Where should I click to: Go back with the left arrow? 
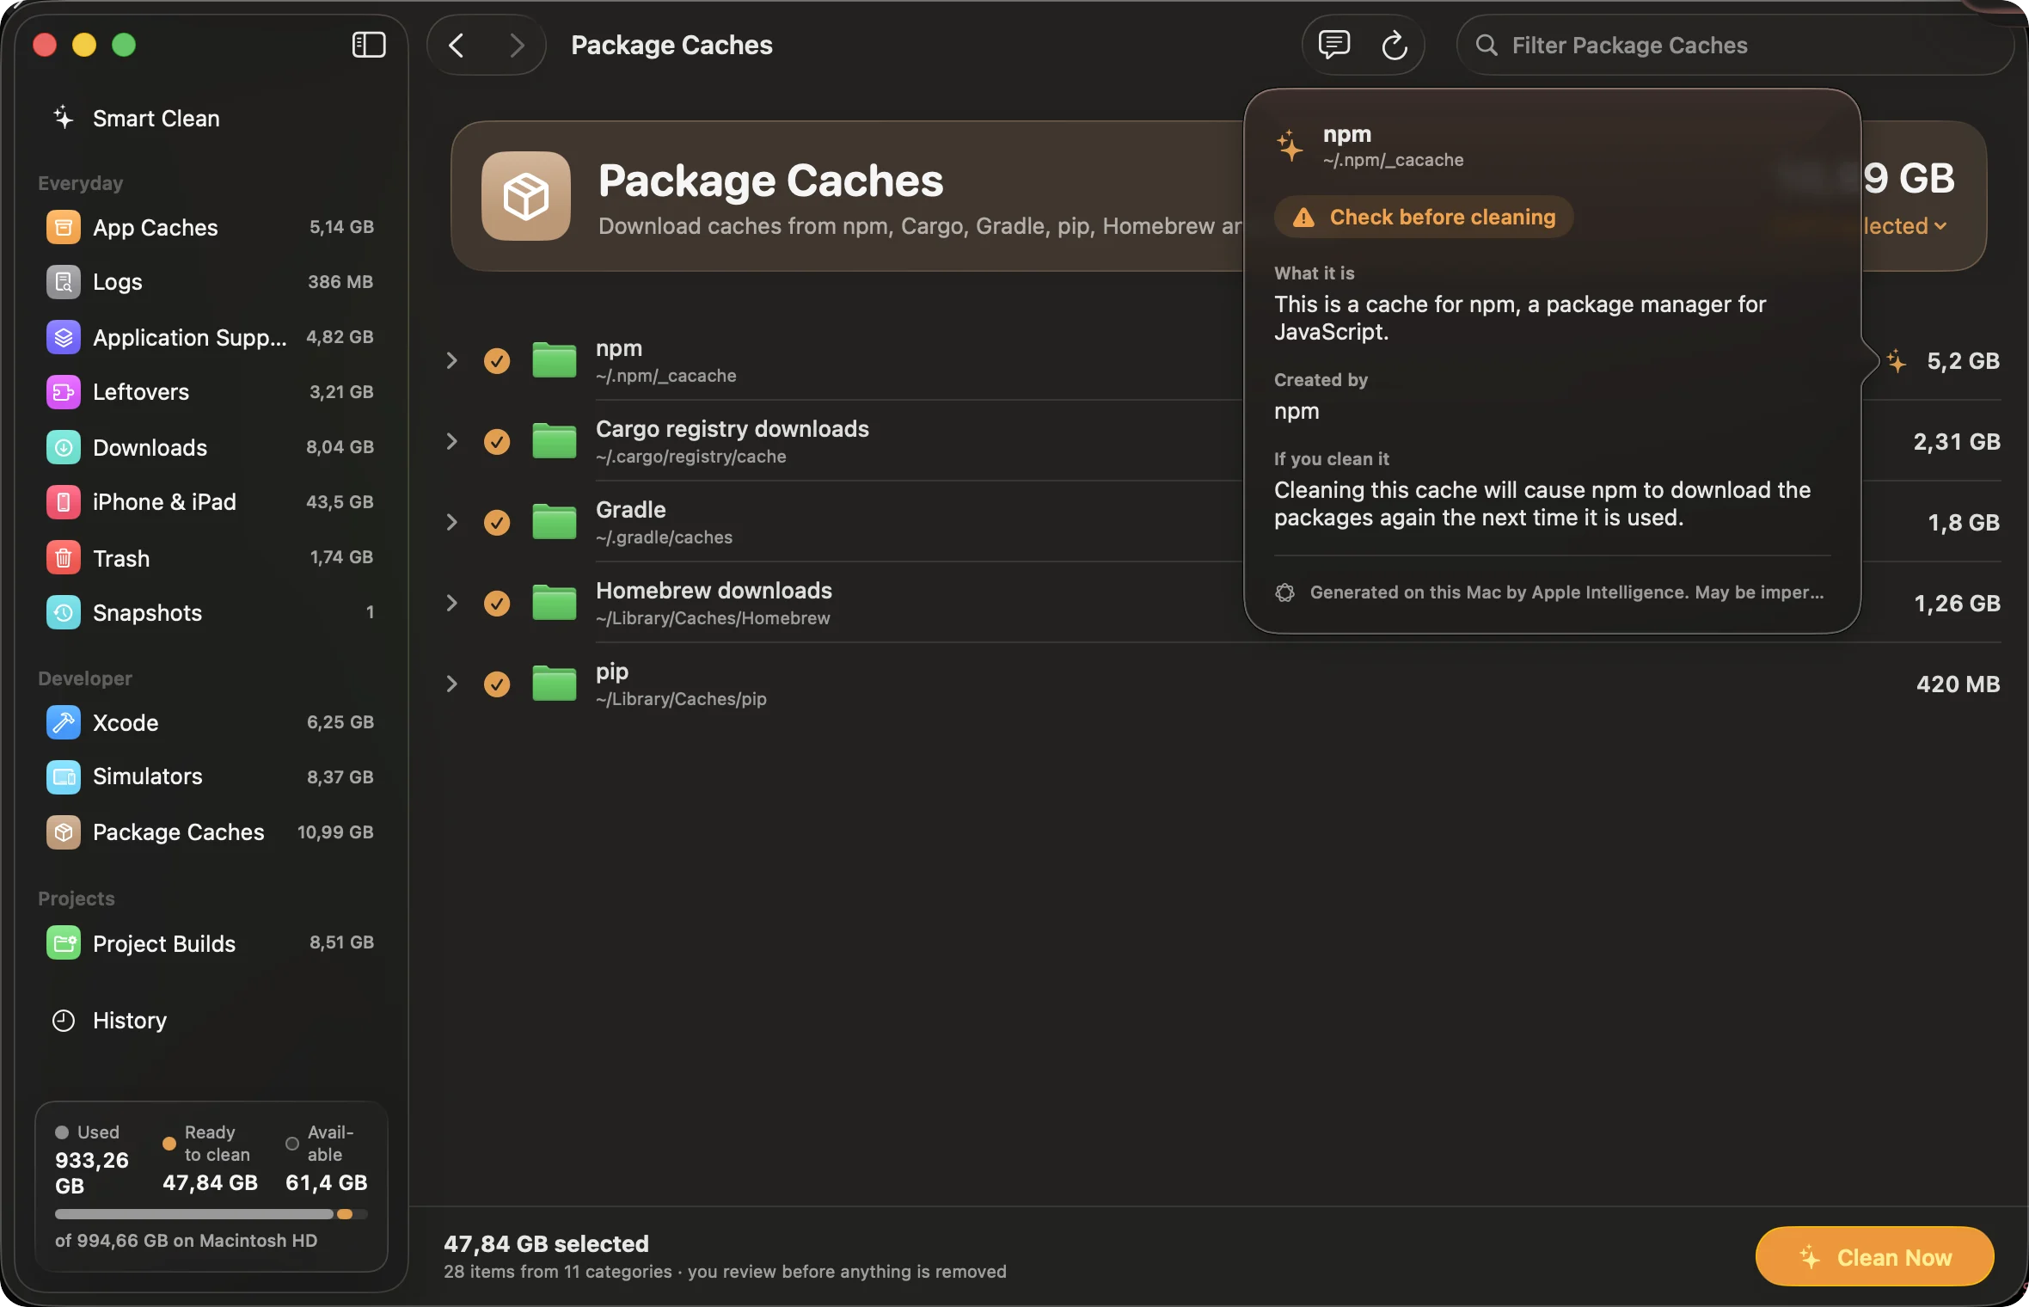tap(457, 45)
